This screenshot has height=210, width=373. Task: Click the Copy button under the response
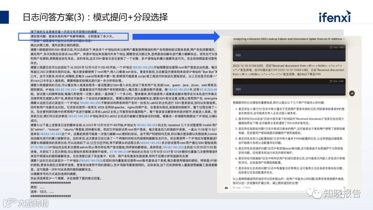(237, 188)
